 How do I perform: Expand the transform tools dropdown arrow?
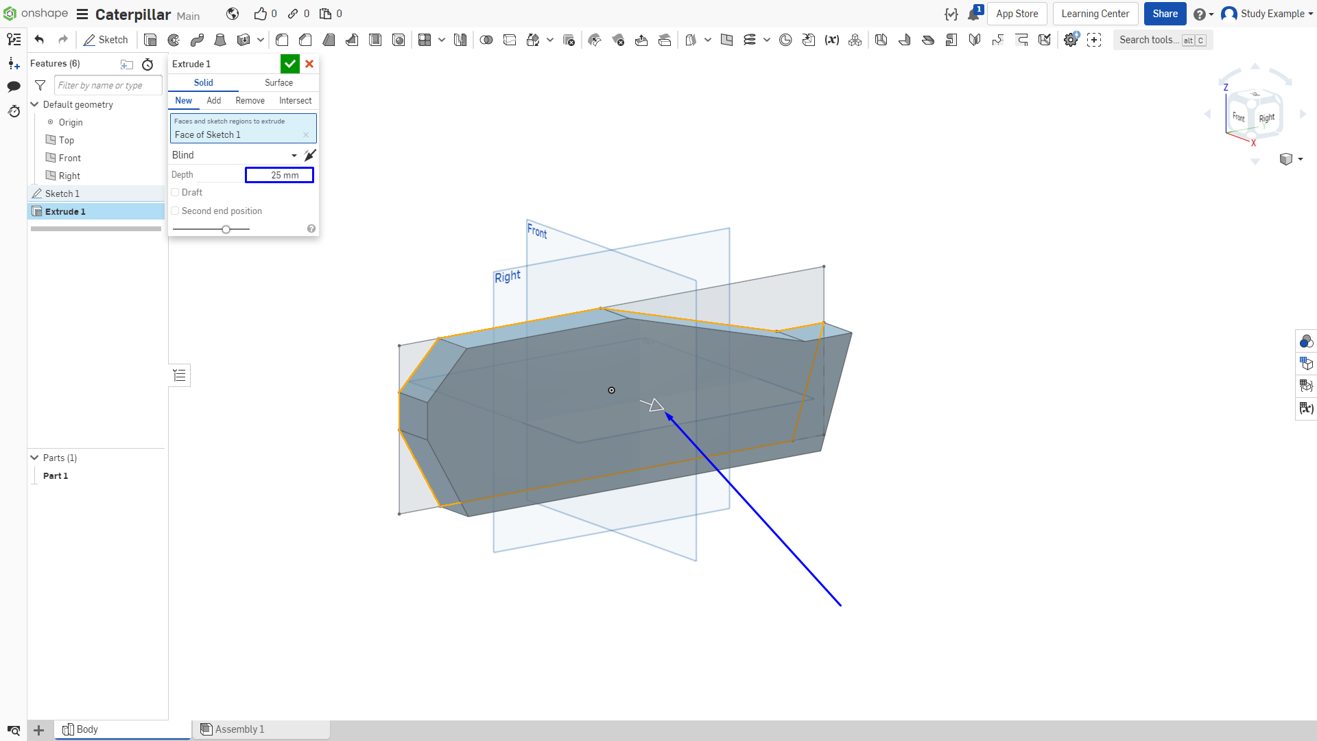pyautogui.click(x=550, y=40)
